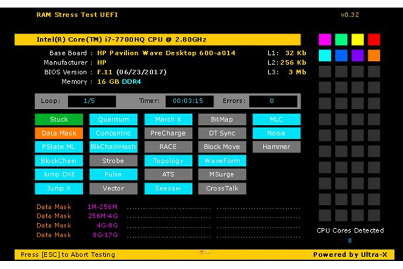This screenshot has width=403, height=269.
Task: Click the WaveForm test button
Action: (x=222, y=161)
